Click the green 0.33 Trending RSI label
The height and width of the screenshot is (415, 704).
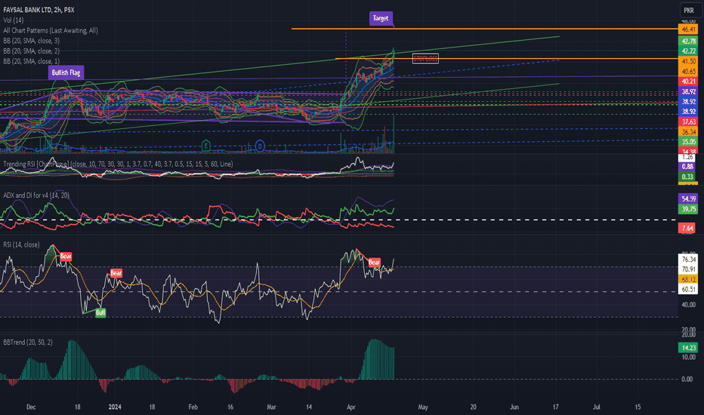click(687, 177)
